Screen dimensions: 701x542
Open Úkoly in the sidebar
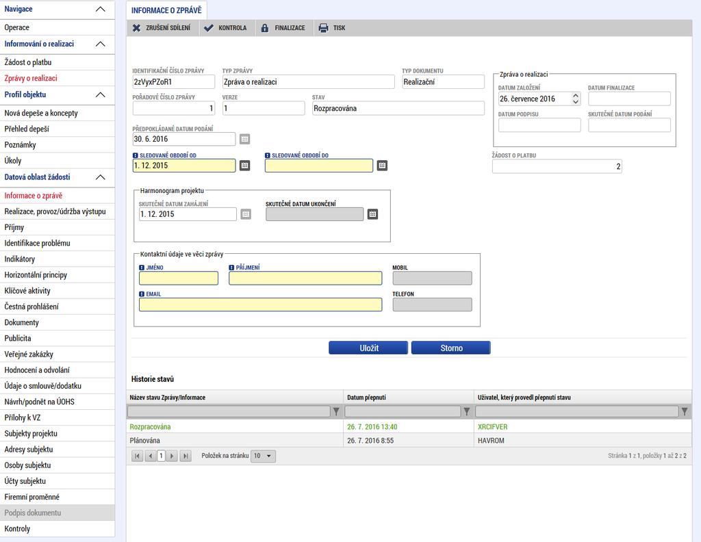coord(58,160)
